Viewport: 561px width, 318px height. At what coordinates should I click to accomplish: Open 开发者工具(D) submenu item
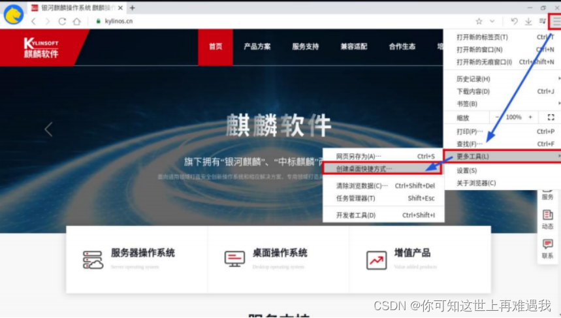click(x=383, y=215)
